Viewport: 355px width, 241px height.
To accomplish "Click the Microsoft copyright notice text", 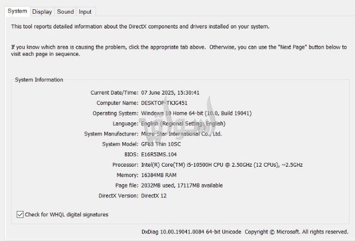I will [297, 232].
